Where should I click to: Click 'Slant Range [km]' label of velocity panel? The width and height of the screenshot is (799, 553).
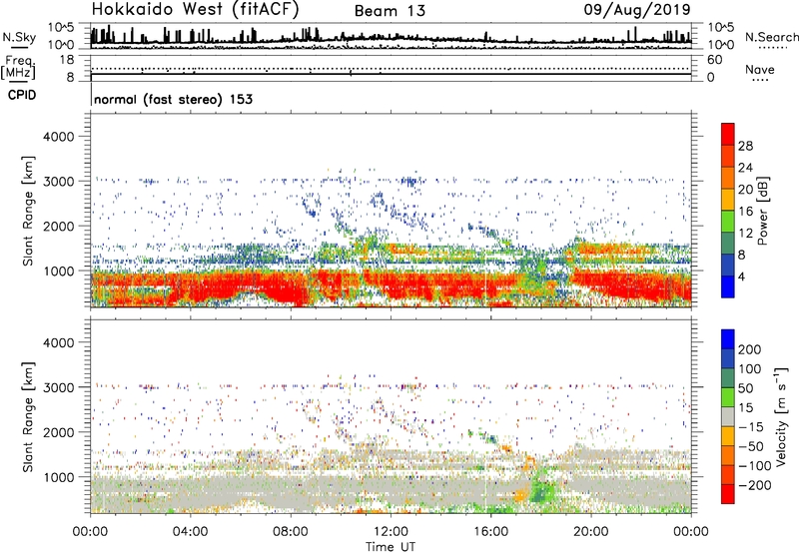pos(28,417)
